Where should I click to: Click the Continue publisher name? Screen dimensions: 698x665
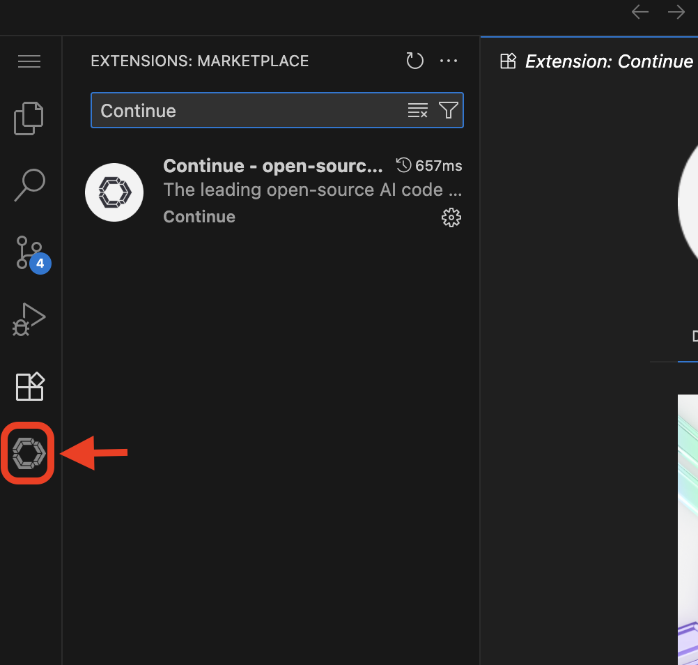(199, 217)
